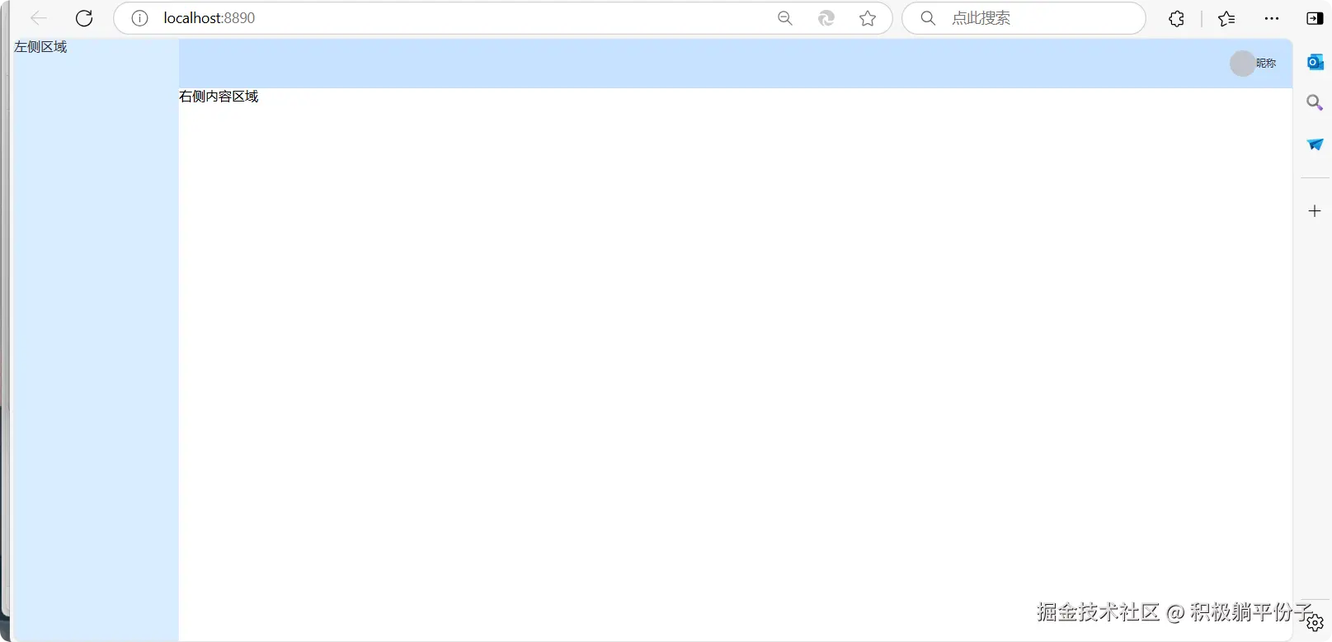Open the three-dot Settings and more menu
This screenshot has height=642, width=1332.
click(x=1272, y=18)
